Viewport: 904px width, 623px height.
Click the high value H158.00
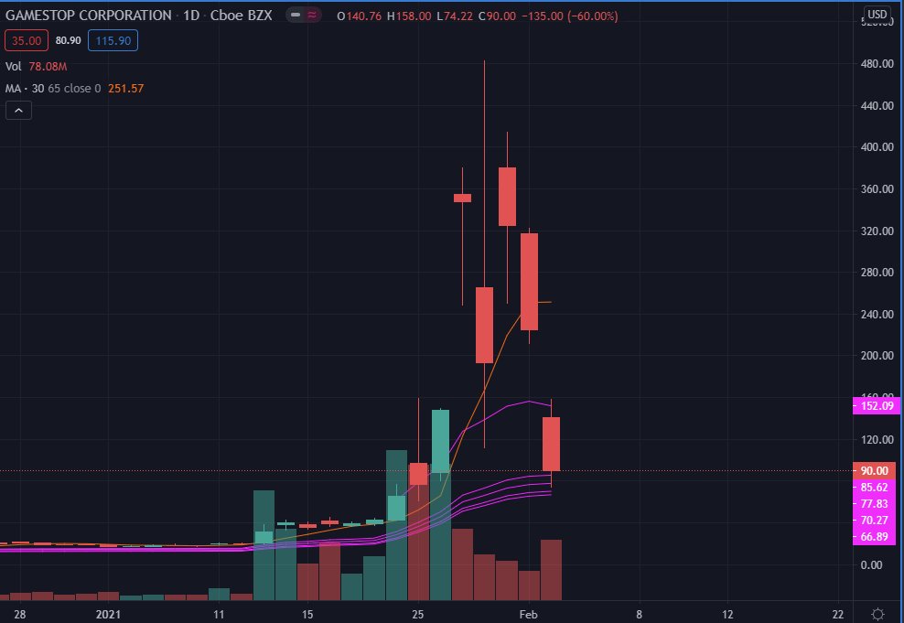[x=409, y=16]
